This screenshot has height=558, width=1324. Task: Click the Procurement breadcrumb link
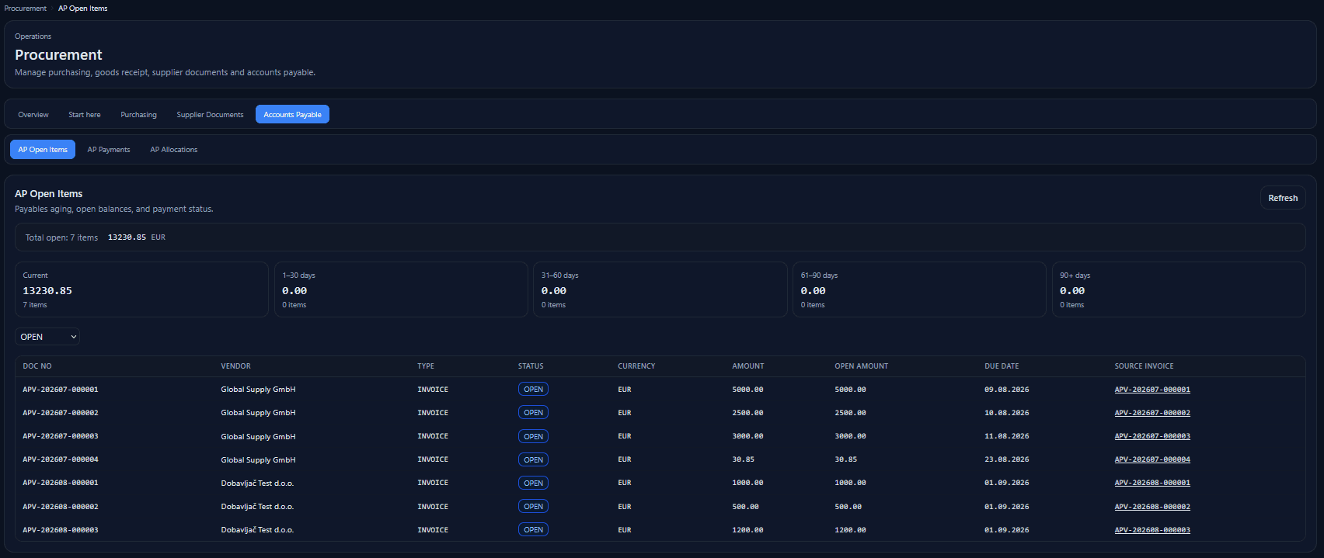[26, 9]
